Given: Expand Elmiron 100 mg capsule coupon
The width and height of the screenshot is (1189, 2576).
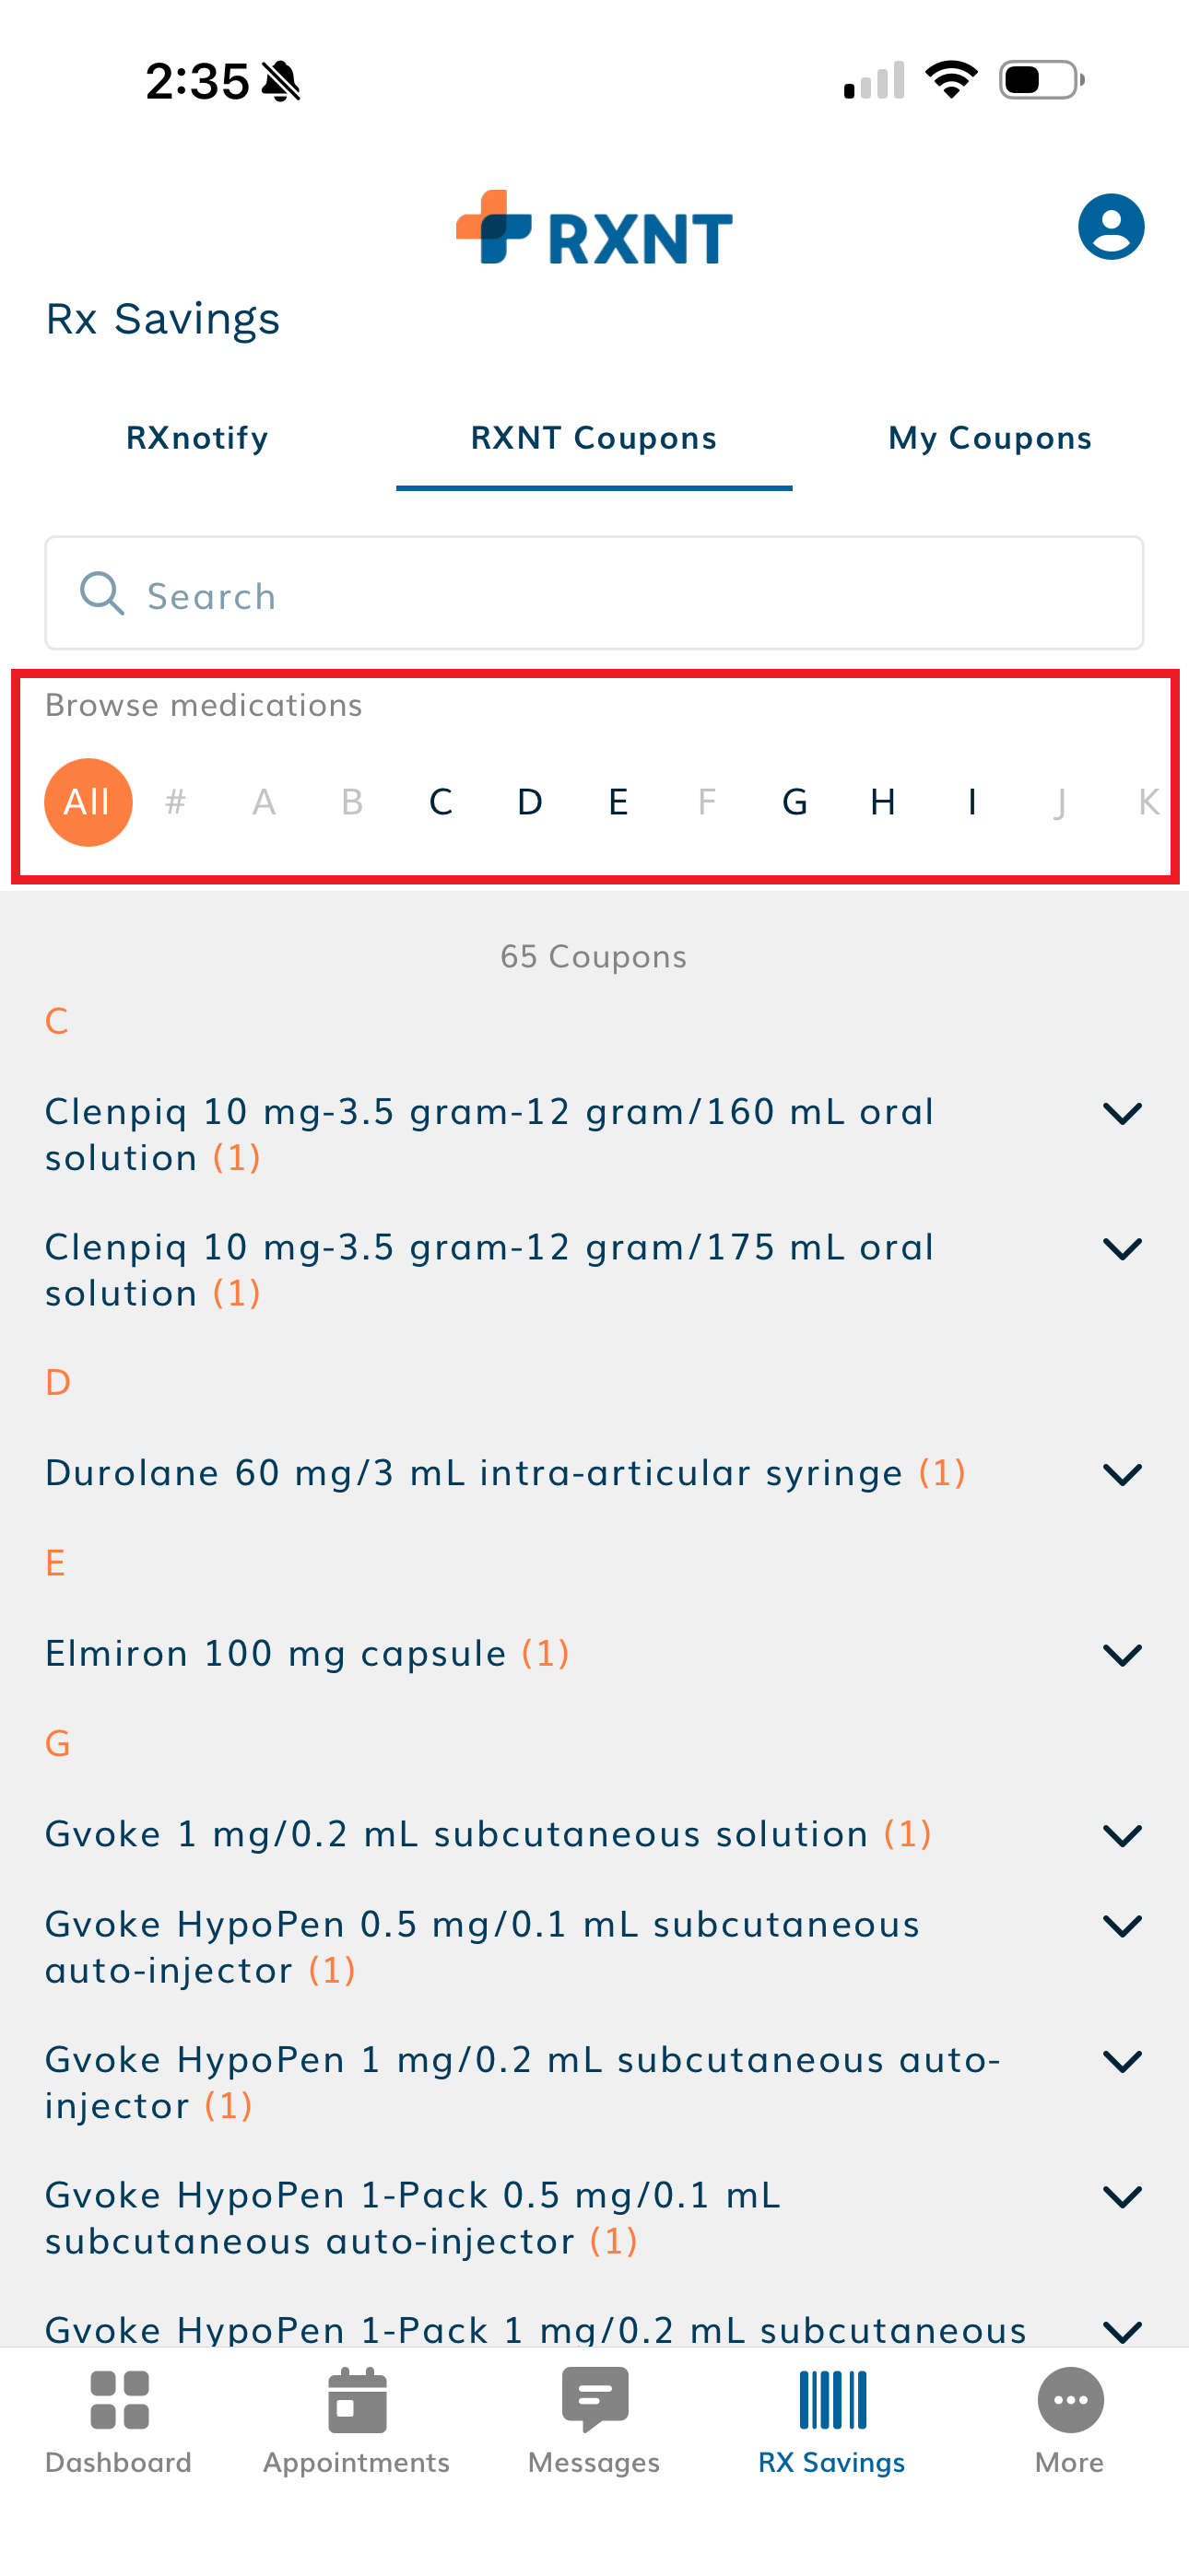Looking at the screenshot, I should (x=1122, y=1654).
